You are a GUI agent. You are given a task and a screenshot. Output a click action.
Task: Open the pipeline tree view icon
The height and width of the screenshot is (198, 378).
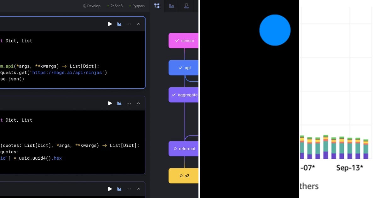[x=157, y=6]
